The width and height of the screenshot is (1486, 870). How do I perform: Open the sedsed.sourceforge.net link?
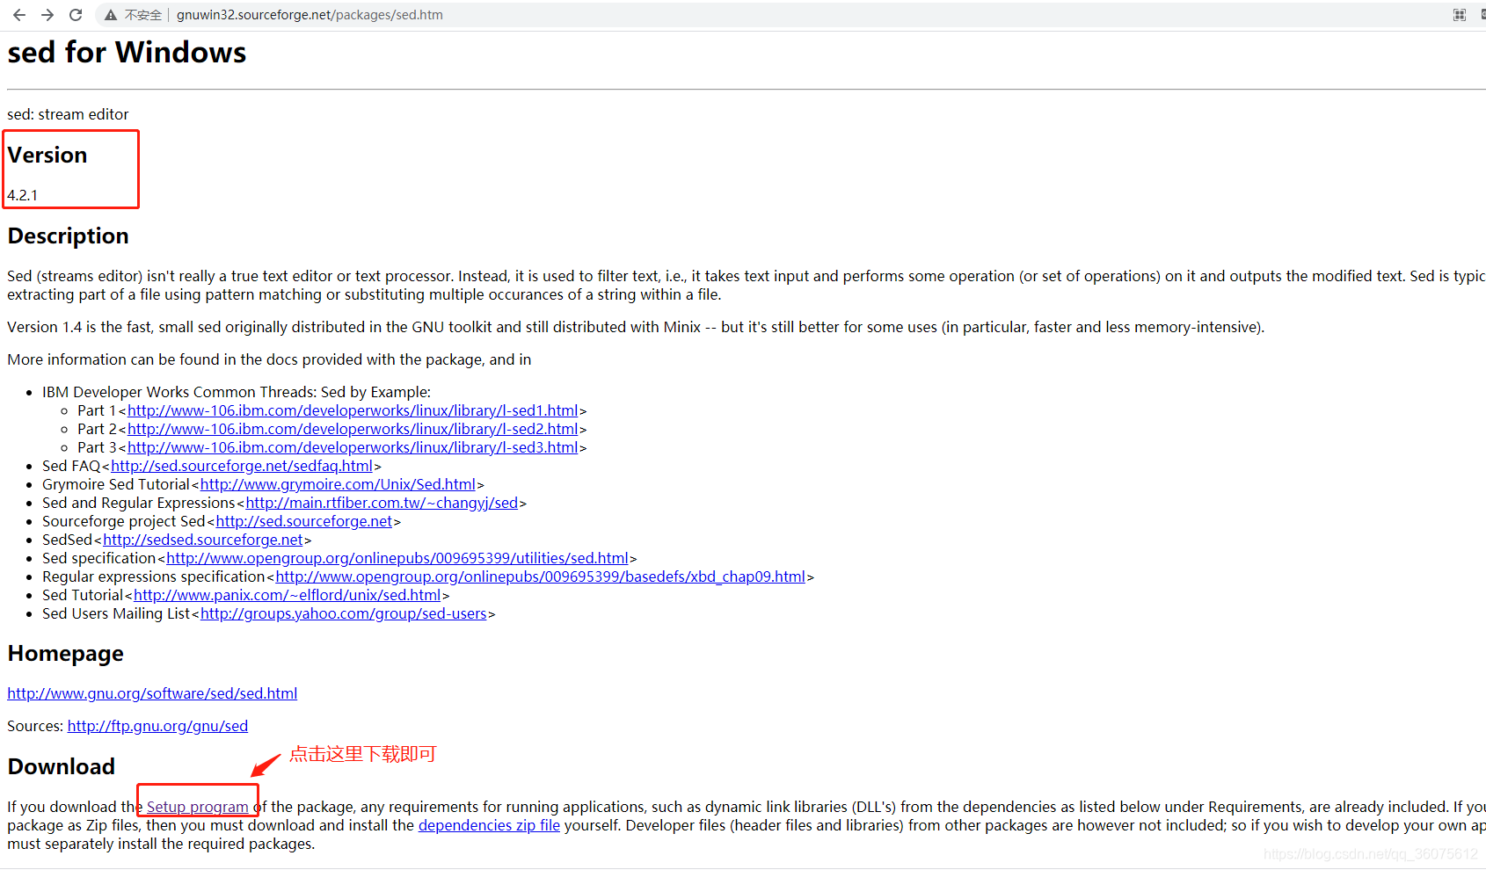pyautogui.click(x=203, y=540)
